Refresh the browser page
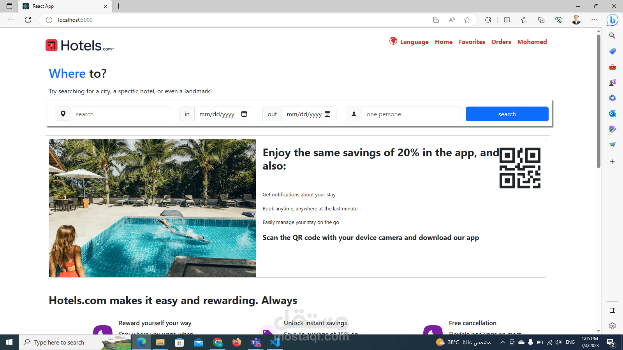Screen dimensions: 623x350 (28, 20)
